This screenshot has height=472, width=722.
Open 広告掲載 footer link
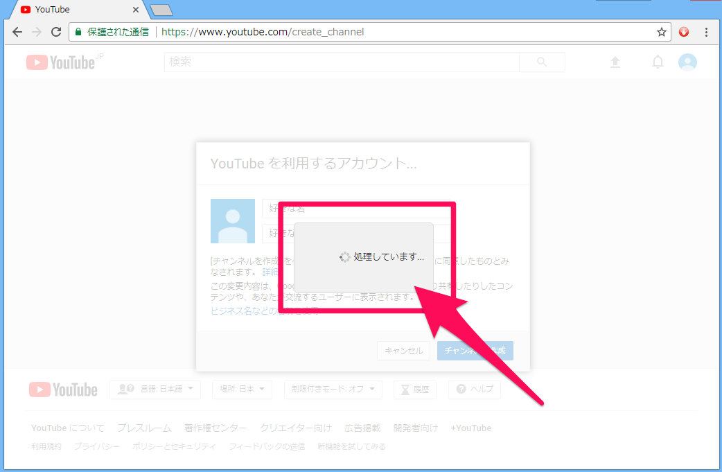tap(362, 428)
